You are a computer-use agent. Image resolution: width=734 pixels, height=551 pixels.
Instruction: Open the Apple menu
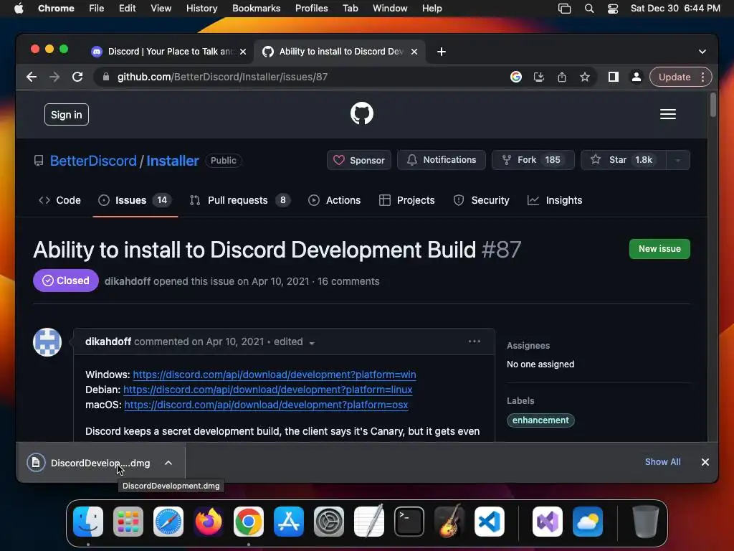[x=18, y=9]
